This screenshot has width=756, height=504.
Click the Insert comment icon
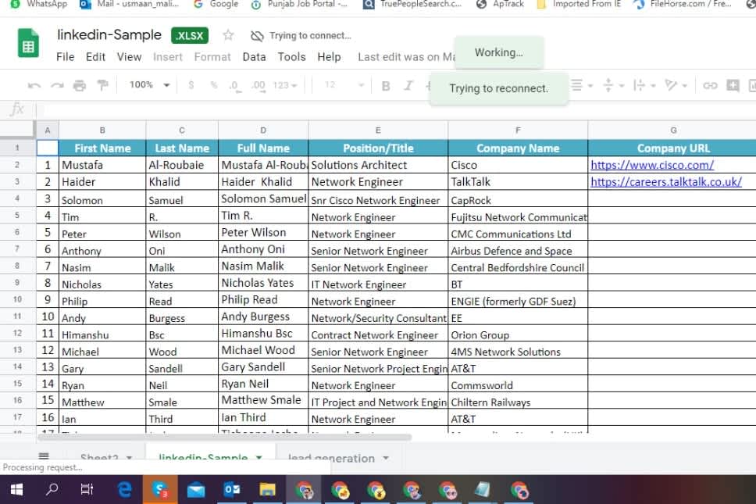coord(733,86)
